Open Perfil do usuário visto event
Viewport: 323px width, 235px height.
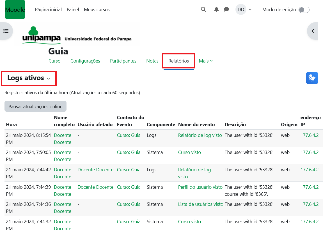[x=200, y=187]
